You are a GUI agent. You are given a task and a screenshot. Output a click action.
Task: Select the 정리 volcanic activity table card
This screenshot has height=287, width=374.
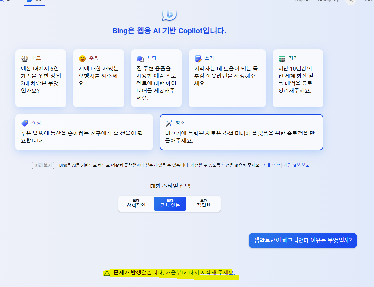(298, 78)
